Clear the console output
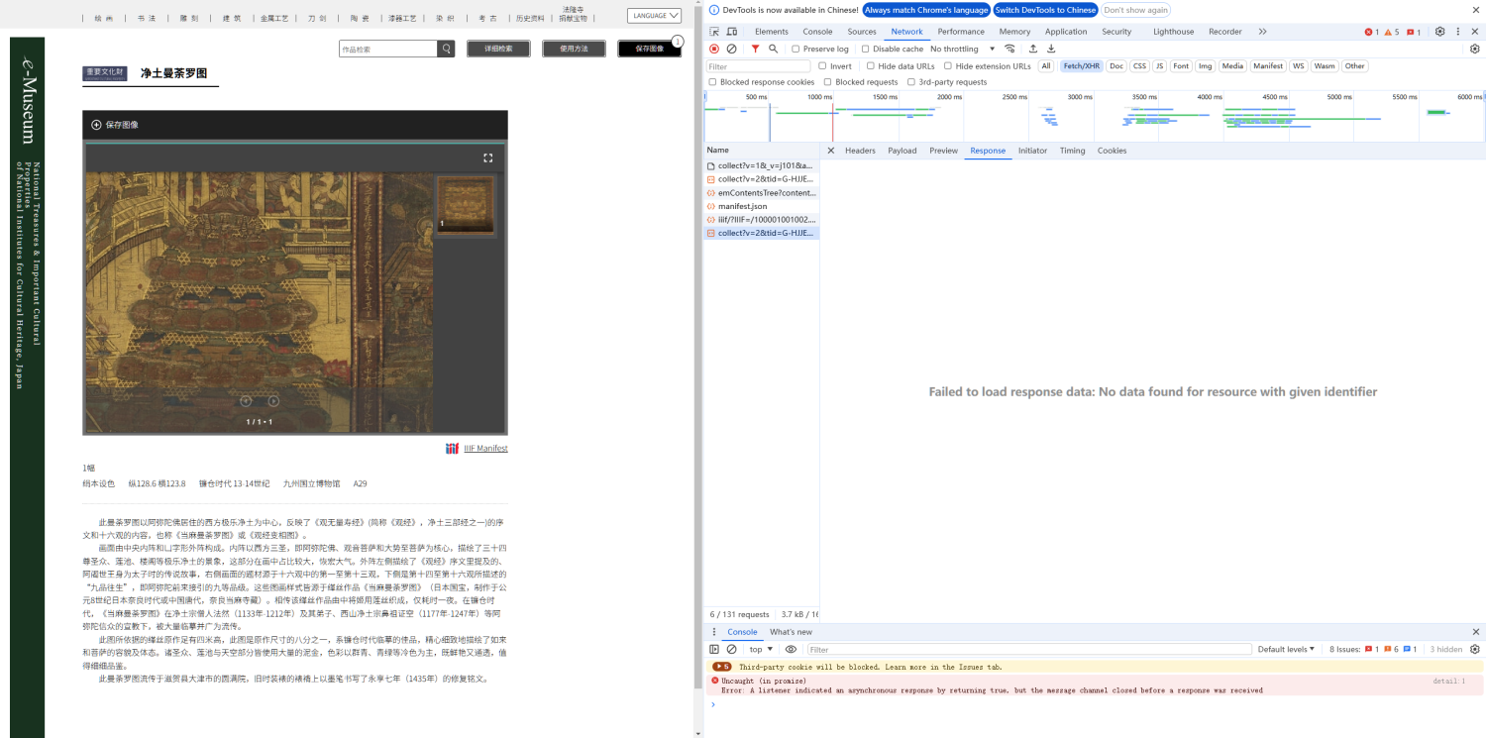Screen dimensions: 1486x738 [731, 649]
